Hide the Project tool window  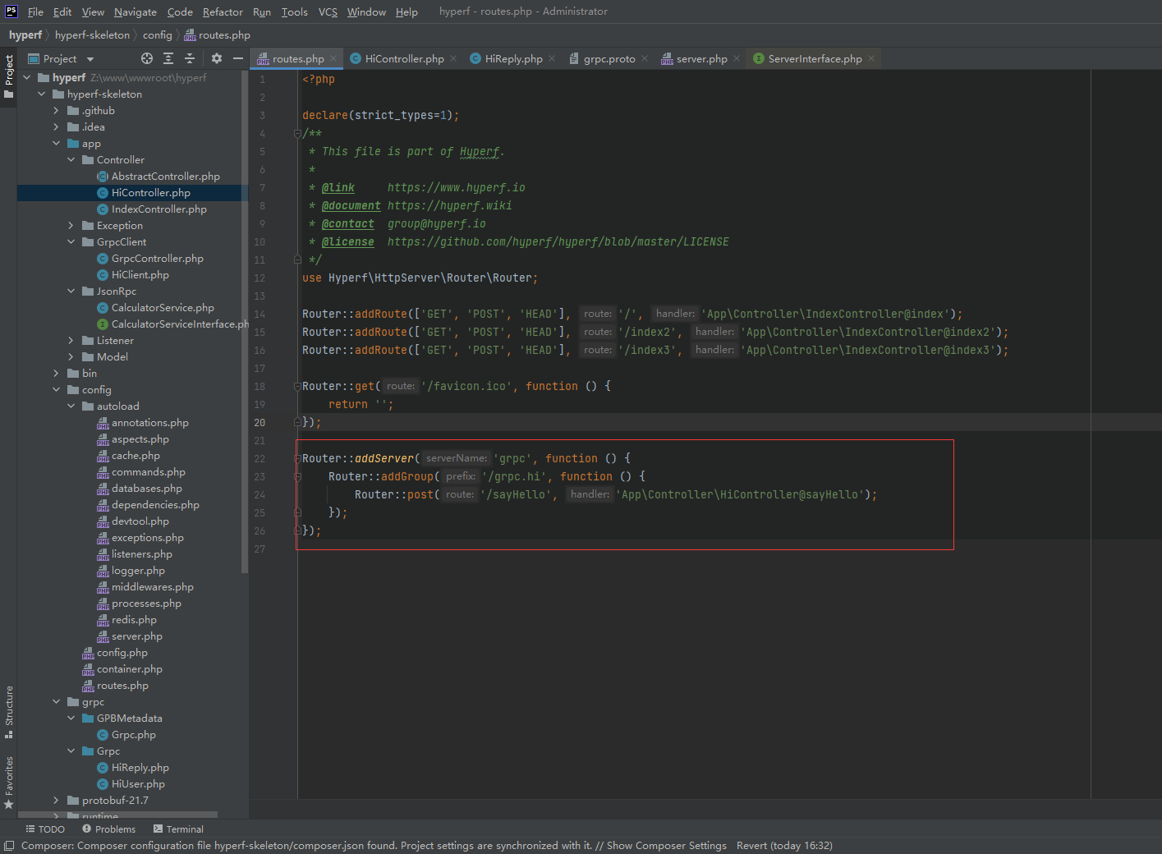point(237,58)
